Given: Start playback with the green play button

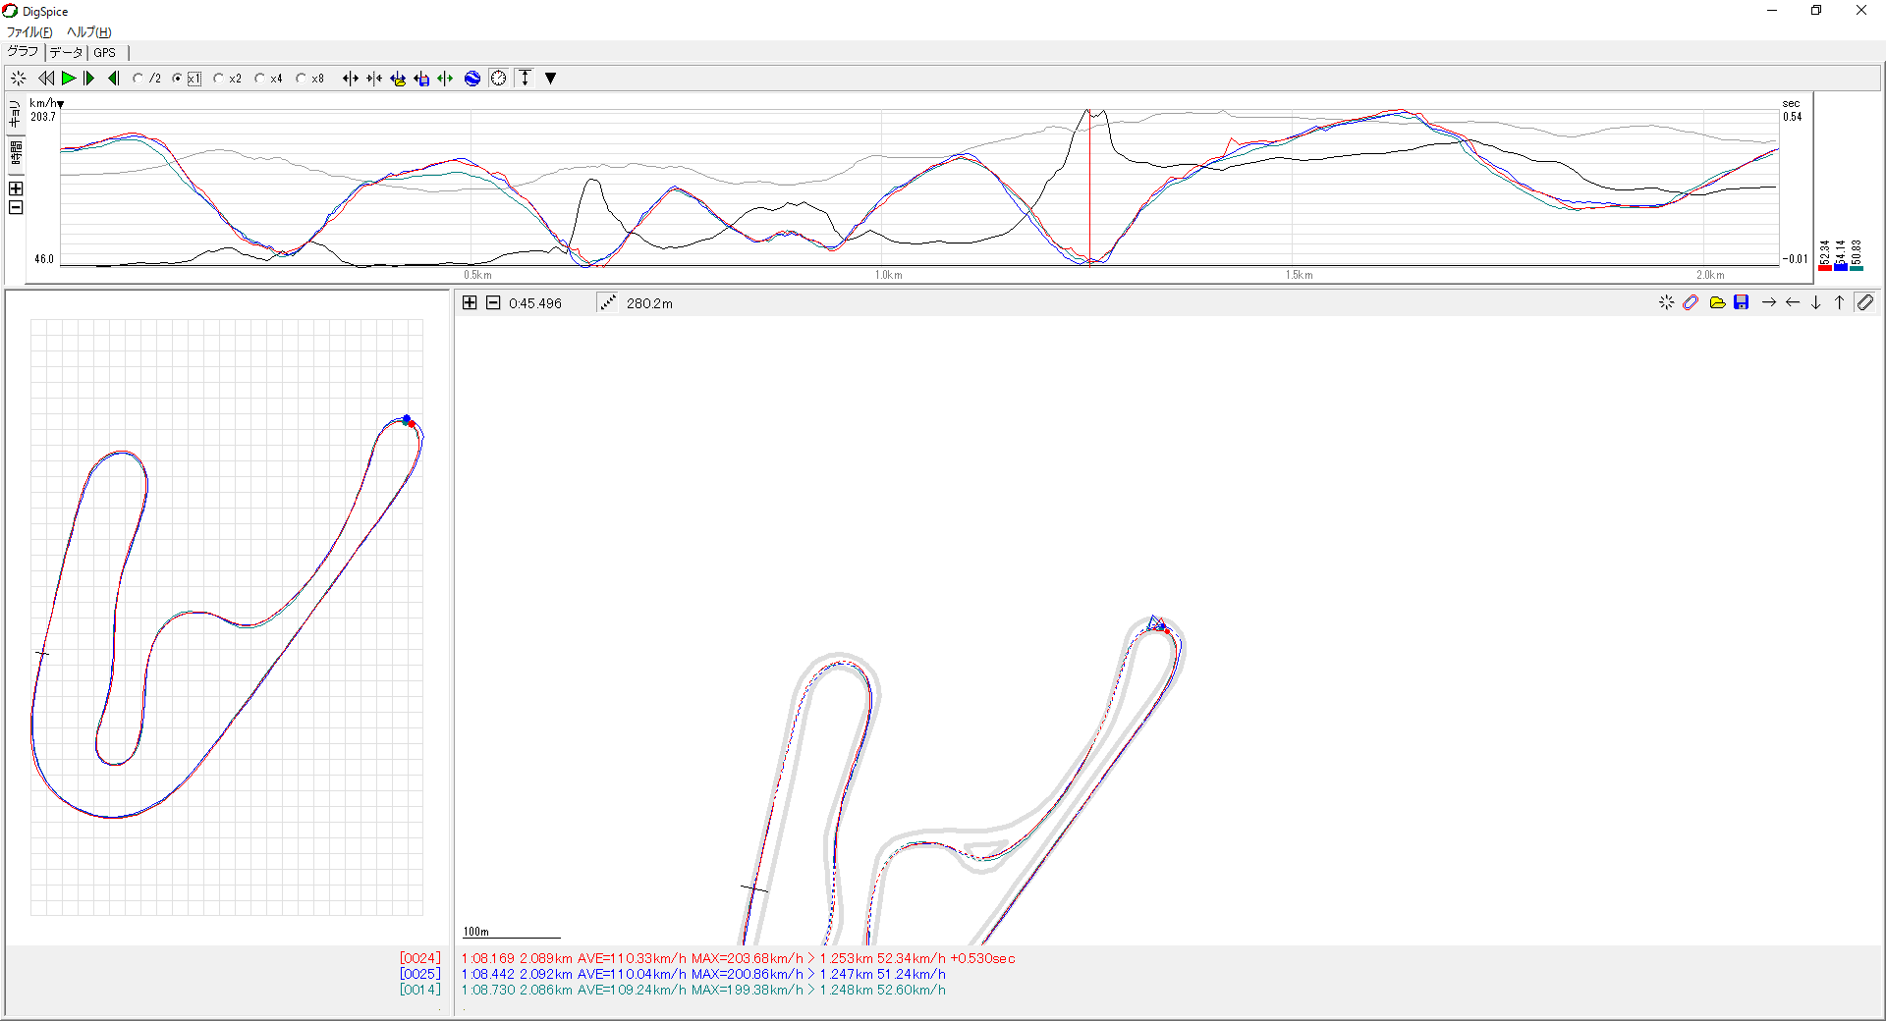Looking at the screenshot, I should [x=68, y=79].
